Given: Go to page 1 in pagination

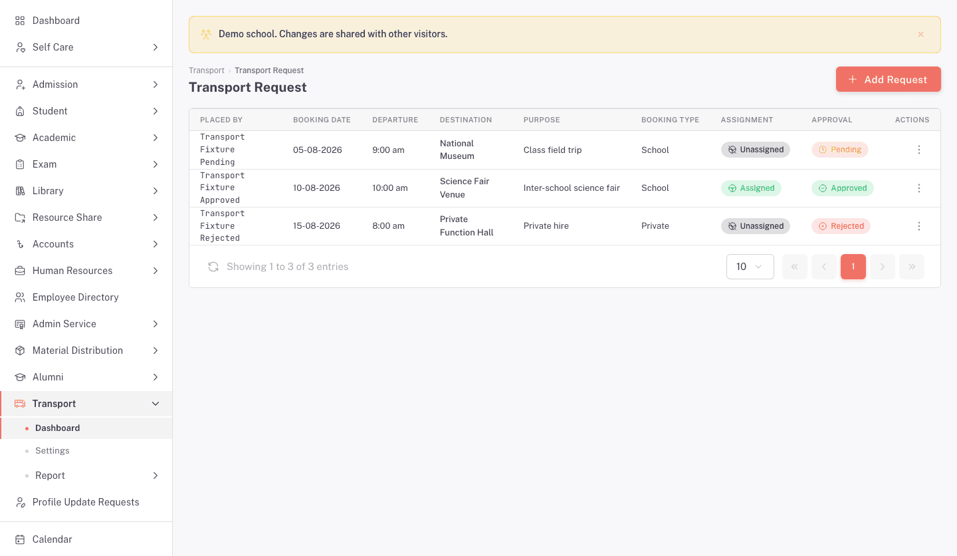Looking at the screenshot, I should tap(853, 267).
